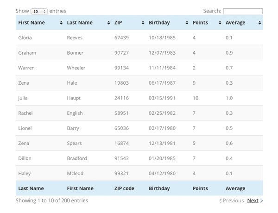Click the right chevron beside Next
The image size is (278, 213).
click(x=262, y=201)
